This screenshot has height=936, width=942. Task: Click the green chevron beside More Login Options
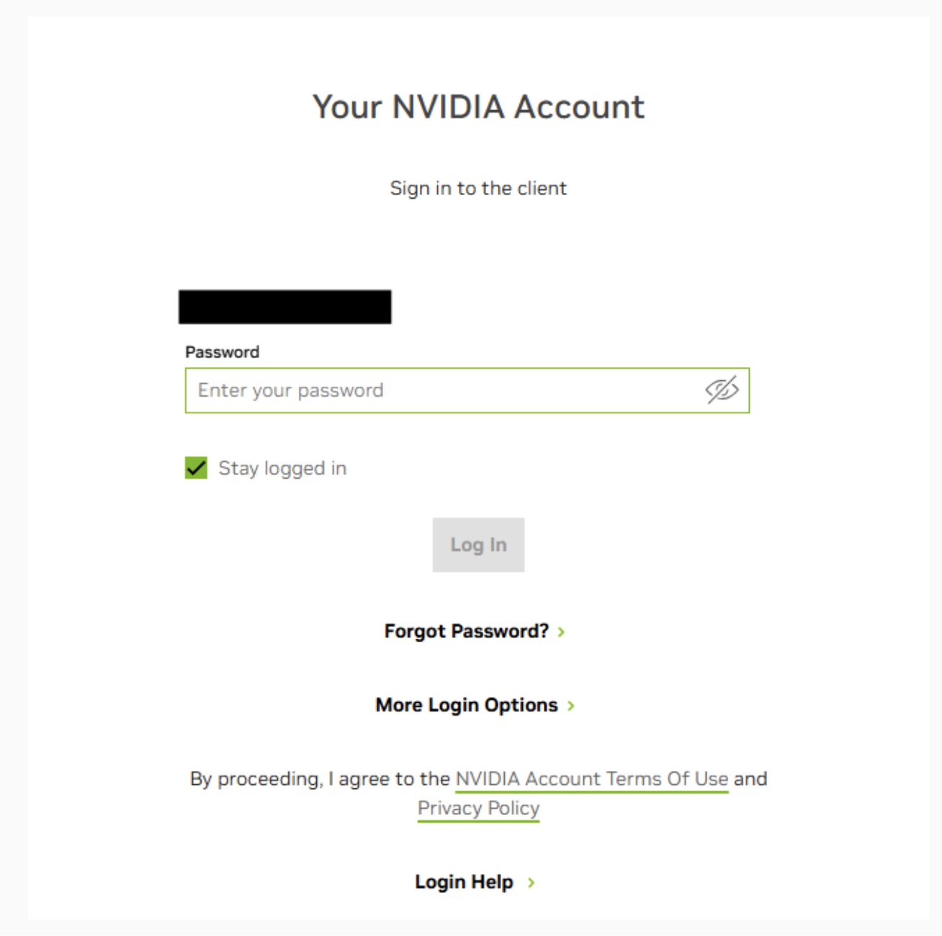point(571,706)
